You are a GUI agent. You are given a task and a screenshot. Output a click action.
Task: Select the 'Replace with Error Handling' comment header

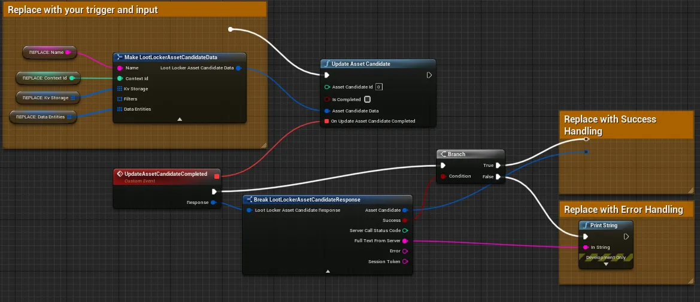coord(627,210)
